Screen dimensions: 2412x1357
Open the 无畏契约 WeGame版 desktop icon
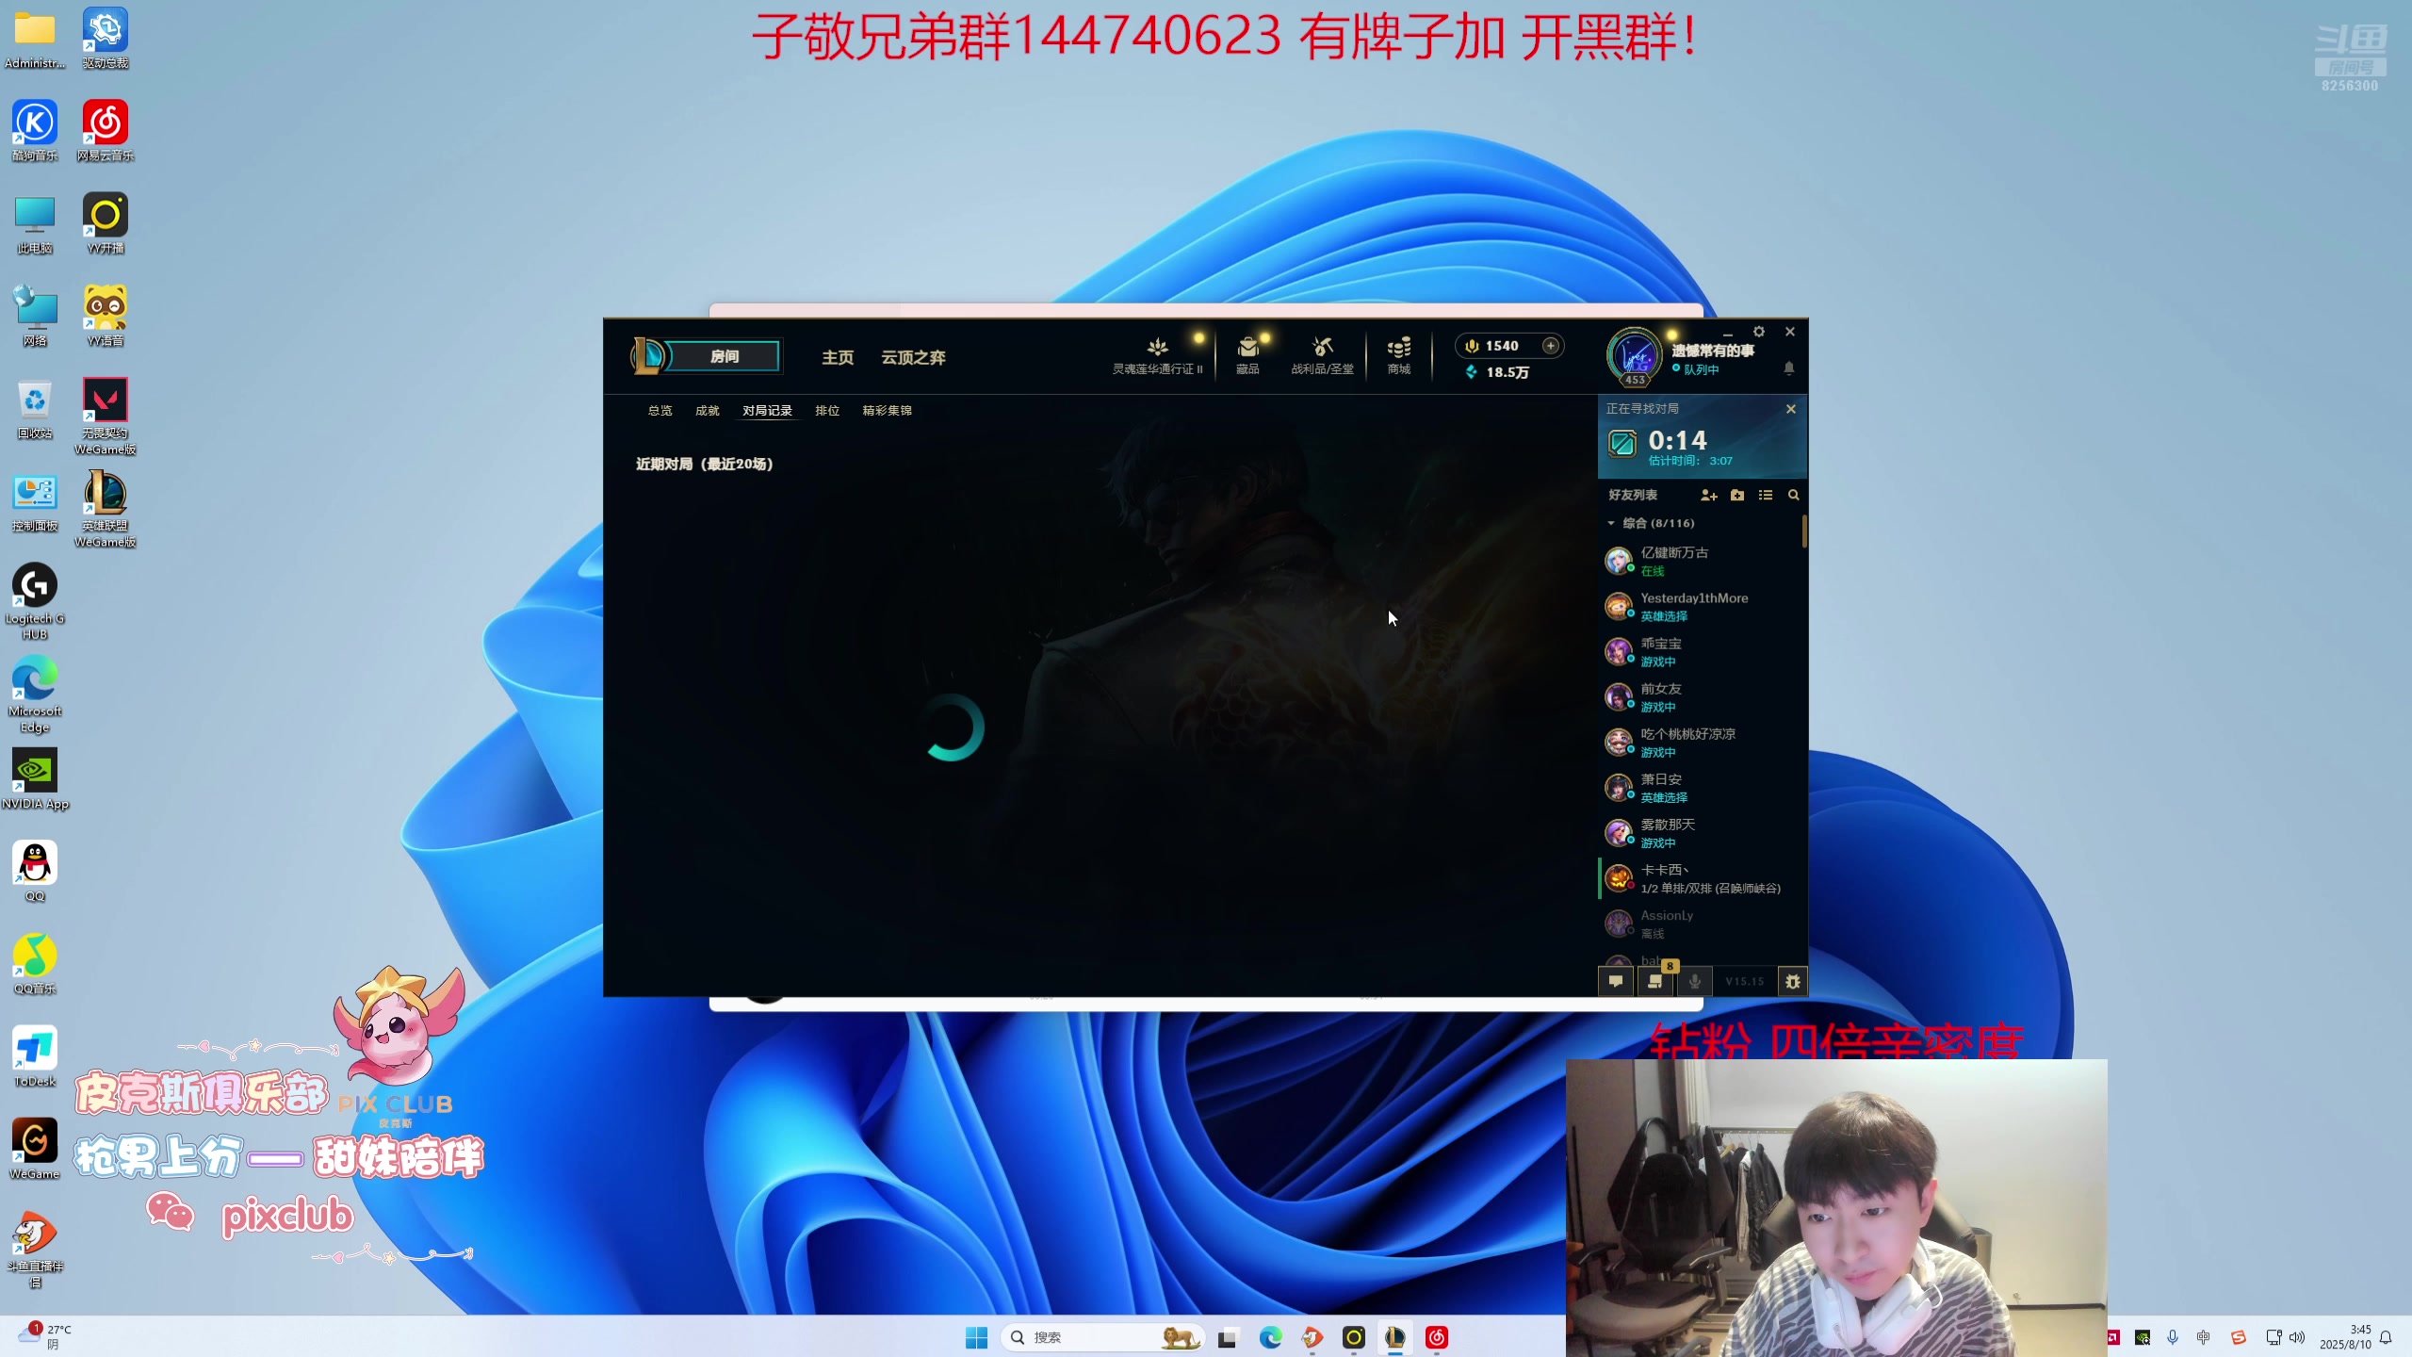click(x=106, y=417)
